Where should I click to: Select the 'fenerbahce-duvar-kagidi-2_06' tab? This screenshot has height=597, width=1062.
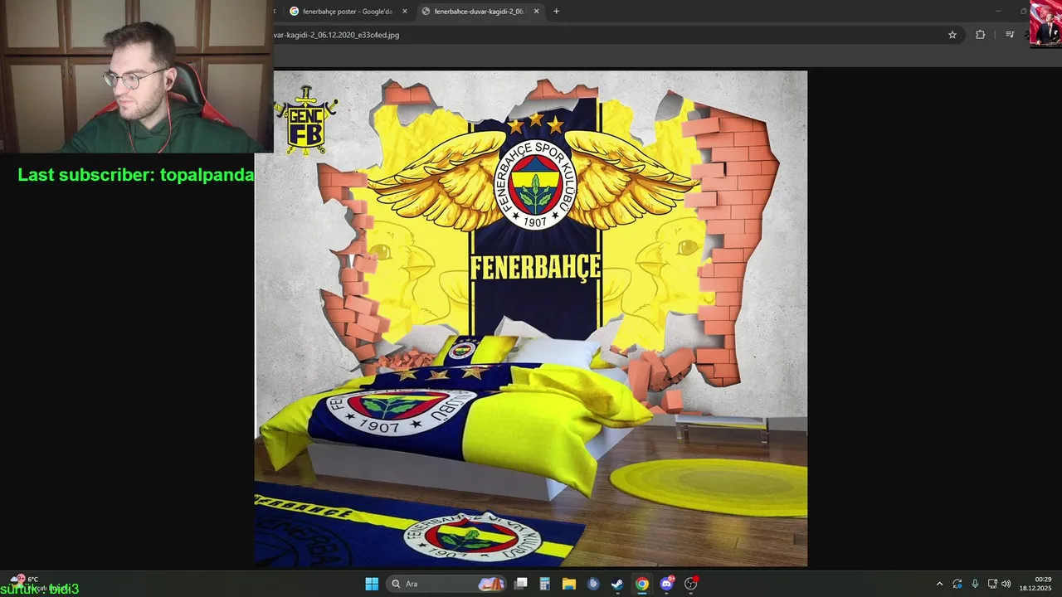pos(479,12)
